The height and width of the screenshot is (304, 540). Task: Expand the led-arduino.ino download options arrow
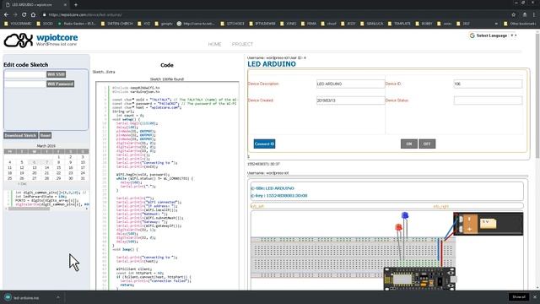click(58, 297)
